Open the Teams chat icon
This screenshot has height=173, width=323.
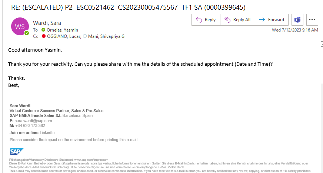[297, 20]
